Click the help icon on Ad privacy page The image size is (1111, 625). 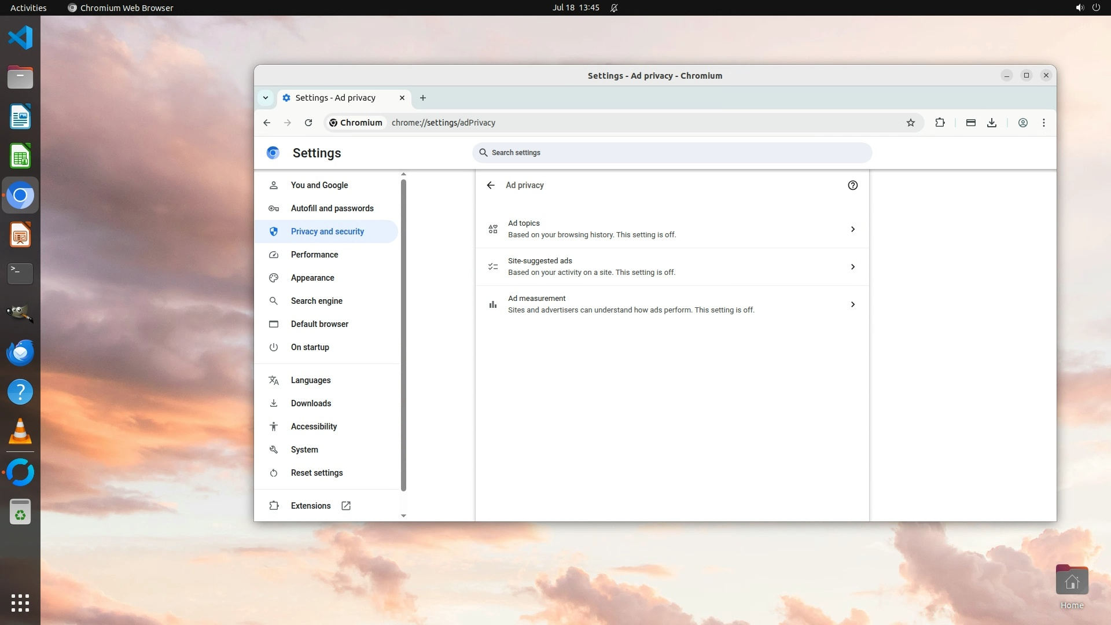tap(852, 185)
